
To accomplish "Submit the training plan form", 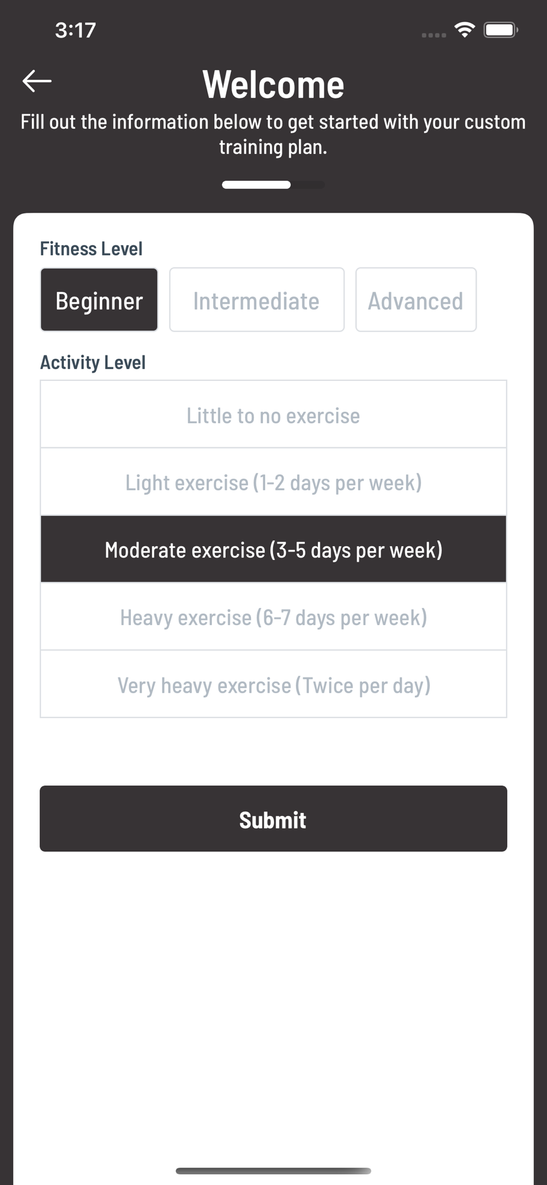I will (x=273, y=819).
